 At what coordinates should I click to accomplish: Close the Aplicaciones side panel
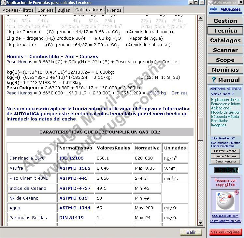[241, 3]
